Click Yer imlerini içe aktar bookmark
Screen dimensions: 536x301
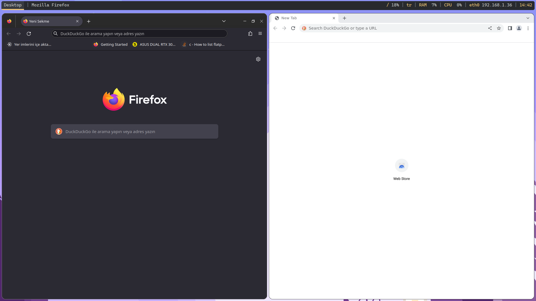[x=29, y=44]
